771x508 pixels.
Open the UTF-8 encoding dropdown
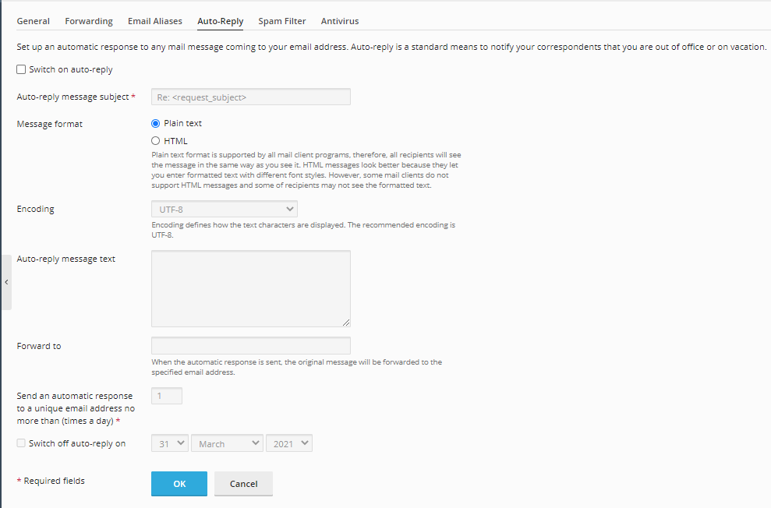[224, 210]
